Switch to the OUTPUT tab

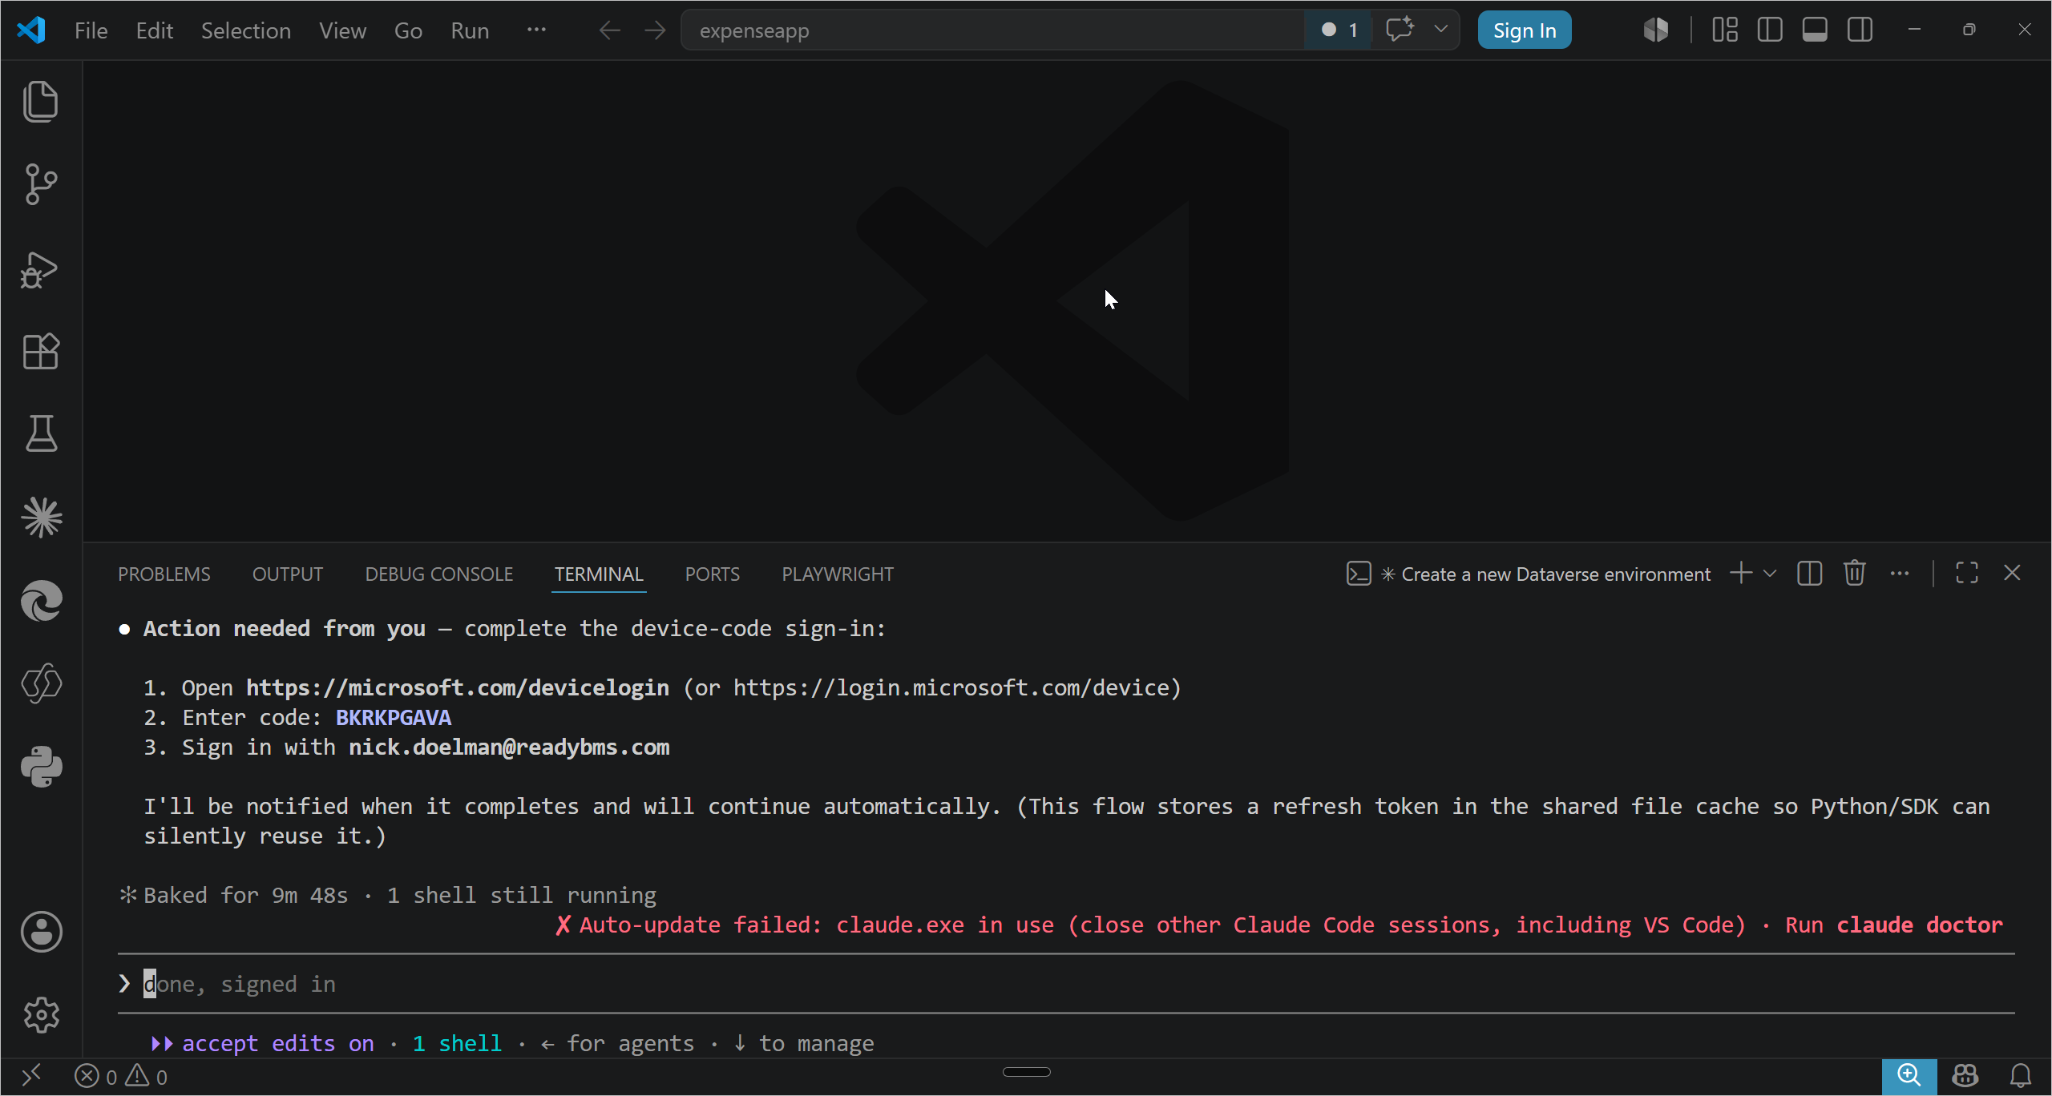click(287, 574)
